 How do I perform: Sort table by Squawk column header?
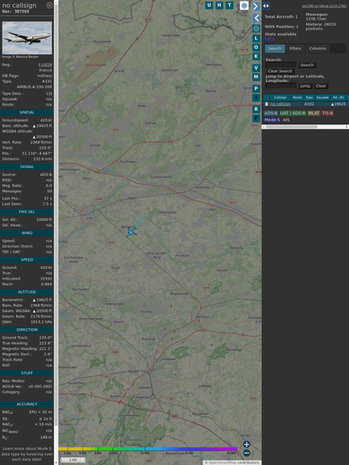322,97
